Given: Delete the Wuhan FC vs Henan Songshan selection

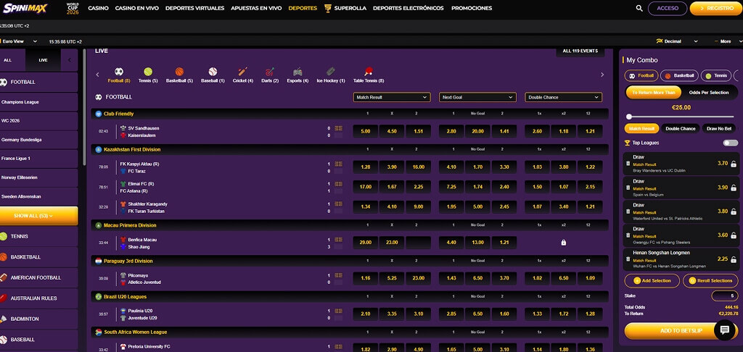Looking at the screenshot, I should 628,259.
